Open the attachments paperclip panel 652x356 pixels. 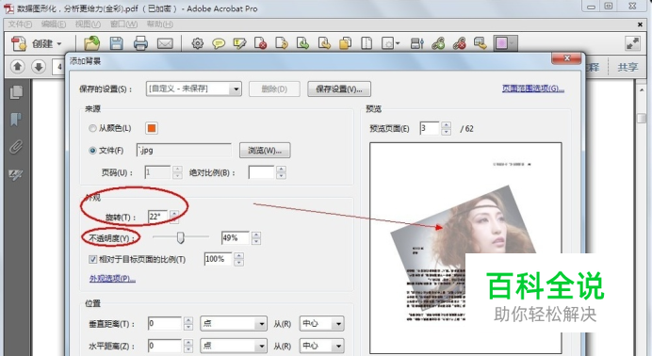point(16,147)
